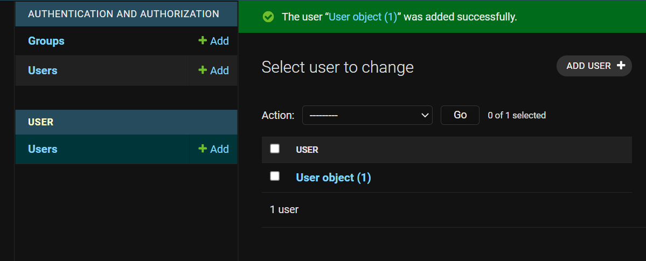Follow the User object (1) link in the success message
This screenshot has height=261, width=646.
[363, 17]
